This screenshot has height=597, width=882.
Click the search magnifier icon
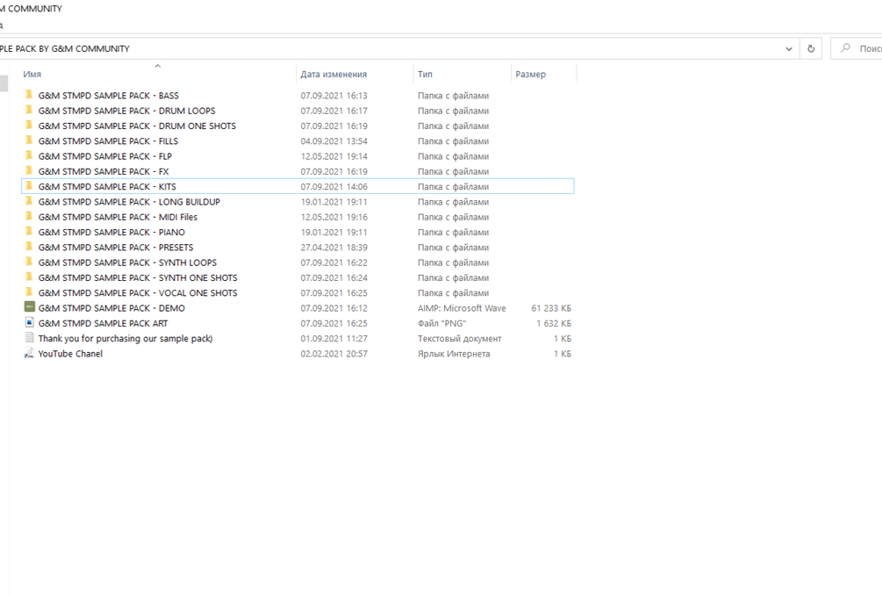(845, 48)
